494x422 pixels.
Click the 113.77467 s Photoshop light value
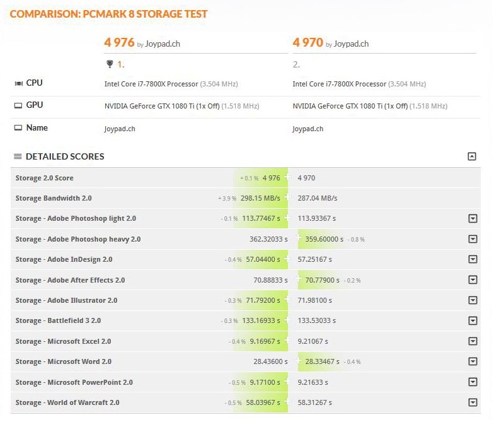click(x=261, y=218)
